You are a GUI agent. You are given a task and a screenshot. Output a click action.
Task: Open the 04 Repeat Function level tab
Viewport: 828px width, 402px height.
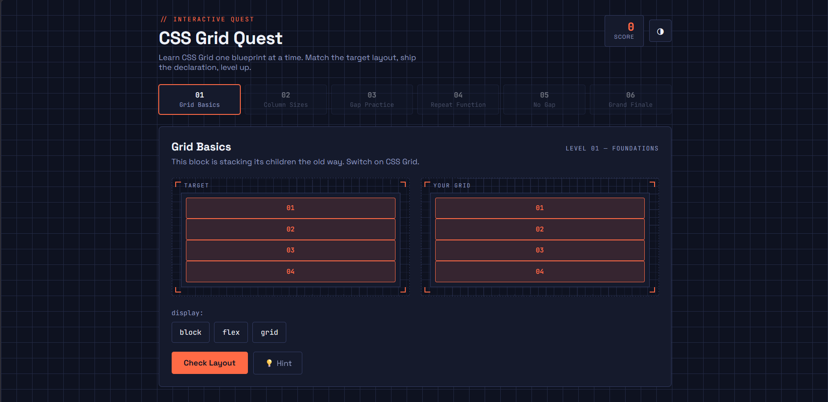pos(458,100)
